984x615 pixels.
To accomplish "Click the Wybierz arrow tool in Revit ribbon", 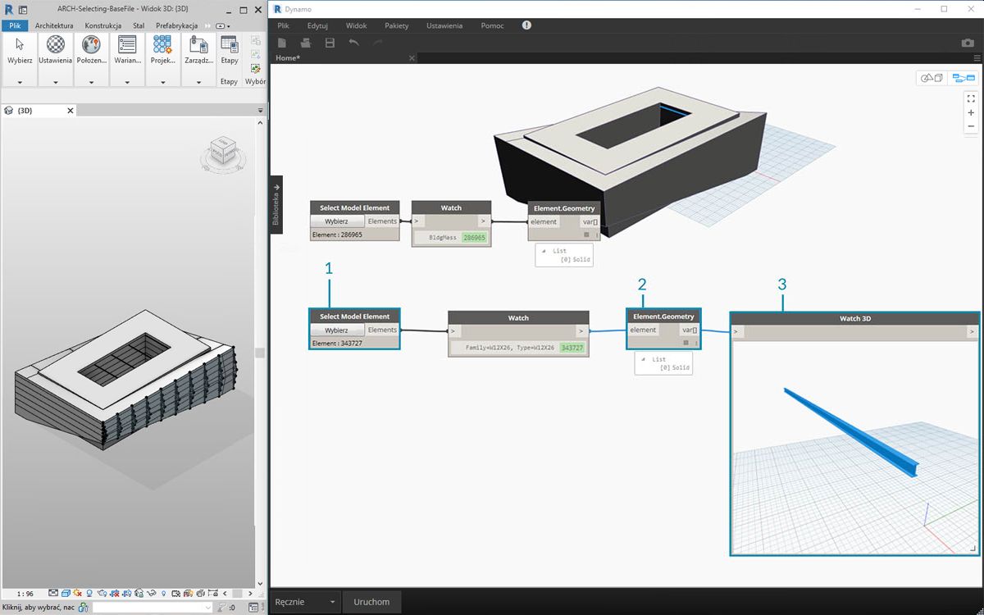I will (20, 44).
